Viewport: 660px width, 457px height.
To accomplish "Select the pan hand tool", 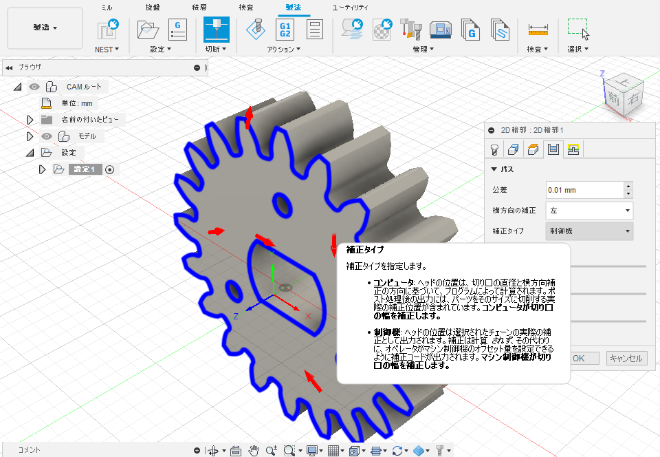I will coord(254,451).
